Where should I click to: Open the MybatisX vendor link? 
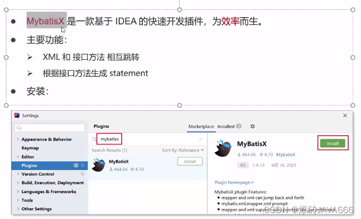285,155
